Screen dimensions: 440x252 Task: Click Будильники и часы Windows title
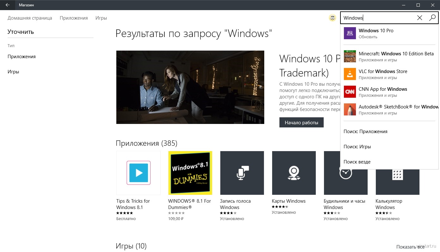[x=345, y=204]
